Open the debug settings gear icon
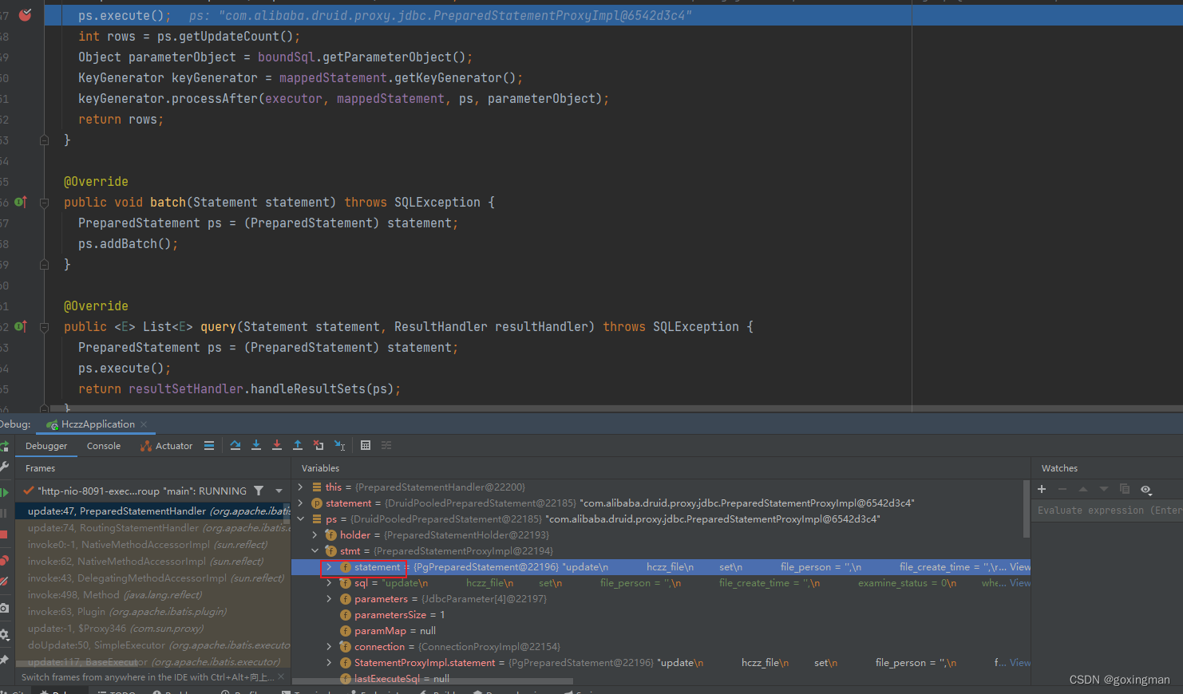Screen dimensions: 1183x694 pos(5,635)
